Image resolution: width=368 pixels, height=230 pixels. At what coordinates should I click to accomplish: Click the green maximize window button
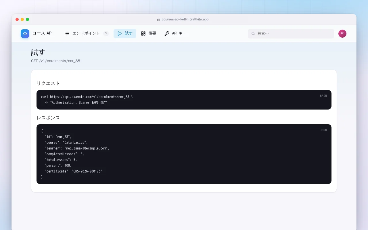(28, 20)
